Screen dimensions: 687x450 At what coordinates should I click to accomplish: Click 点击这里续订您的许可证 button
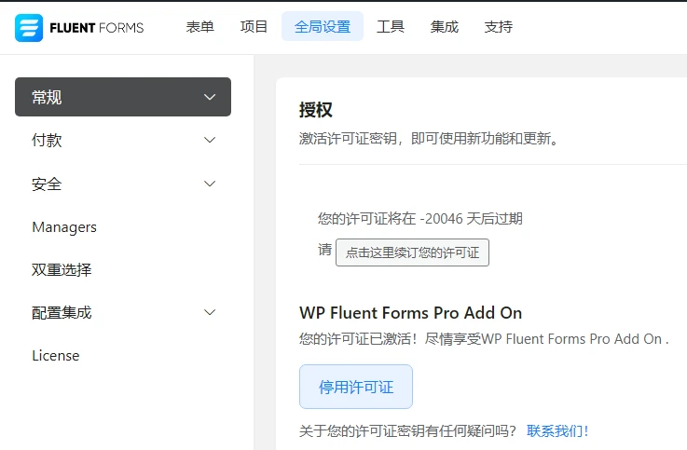412,252
